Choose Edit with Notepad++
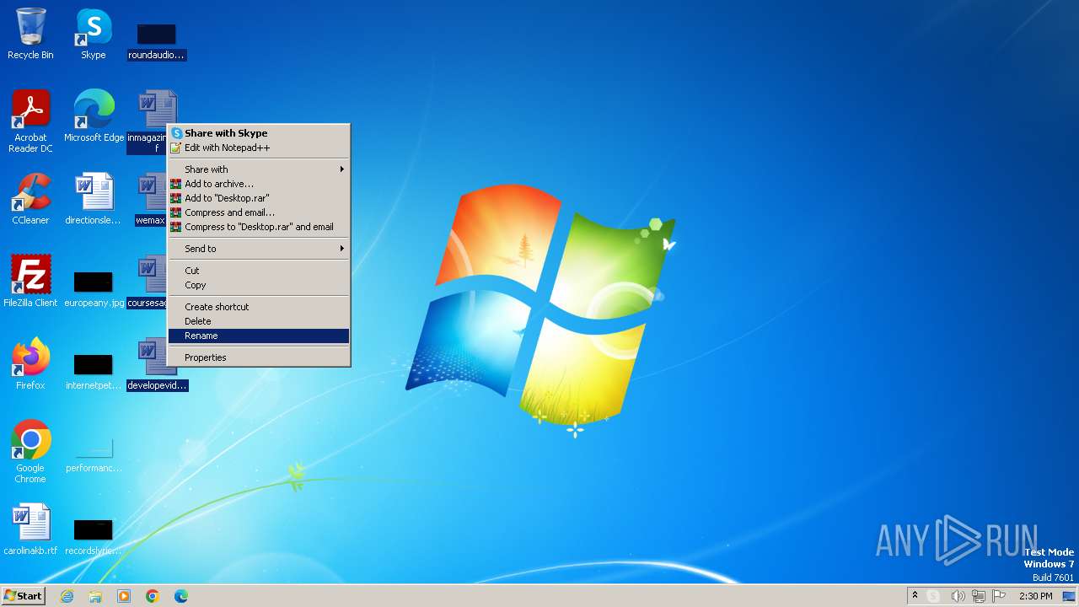 (x=259, y=148)
